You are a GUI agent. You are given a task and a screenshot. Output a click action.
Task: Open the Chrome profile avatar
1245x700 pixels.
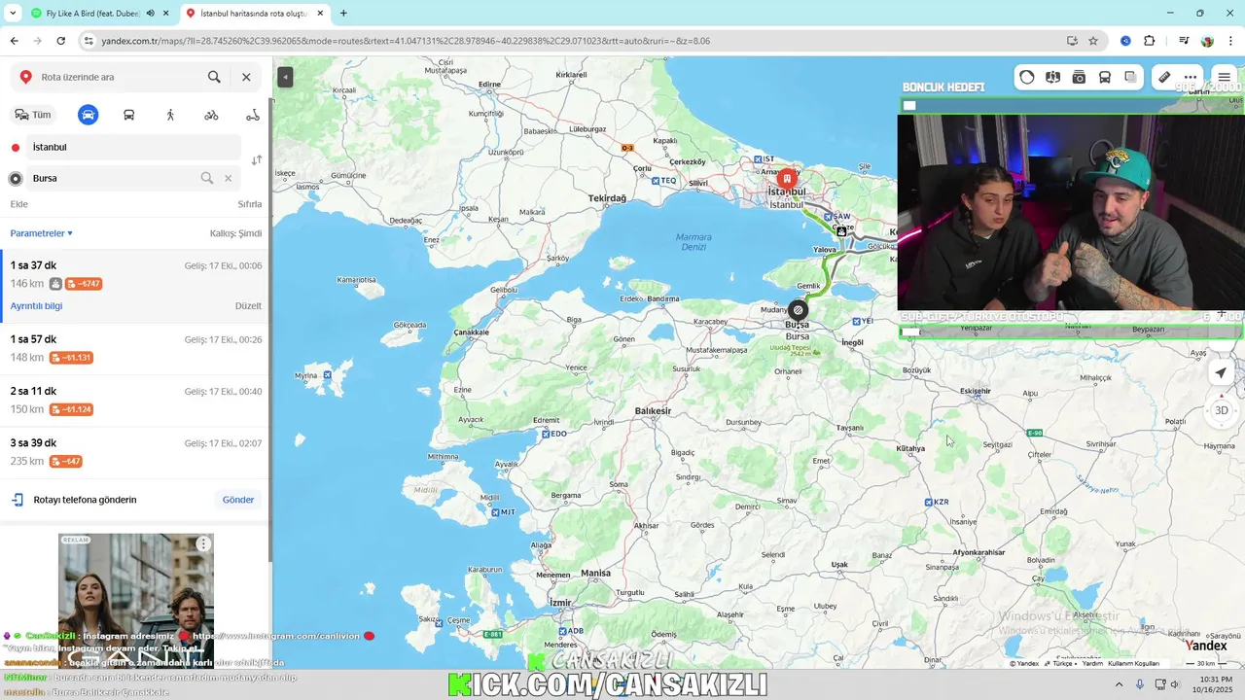coord(1207,41)
